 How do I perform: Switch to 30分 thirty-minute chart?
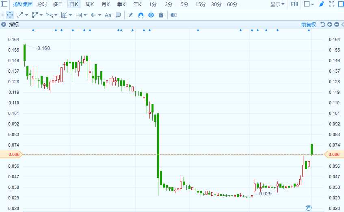pos(216,4)
